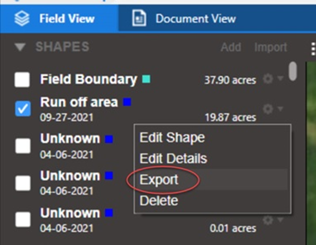This screenshot has width=316, height=245.
Task: Enable the Field Boundary checkbox
Action: tap(22, 79)
